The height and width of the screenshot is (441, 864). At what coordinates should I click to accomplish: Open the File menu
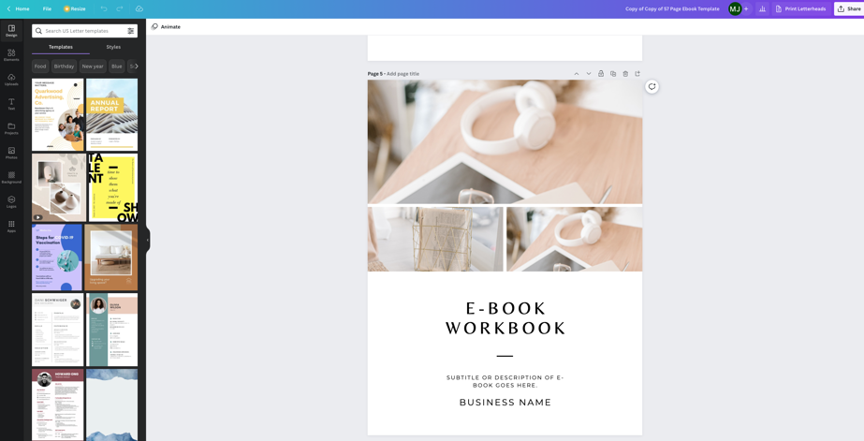click(47, 8)
